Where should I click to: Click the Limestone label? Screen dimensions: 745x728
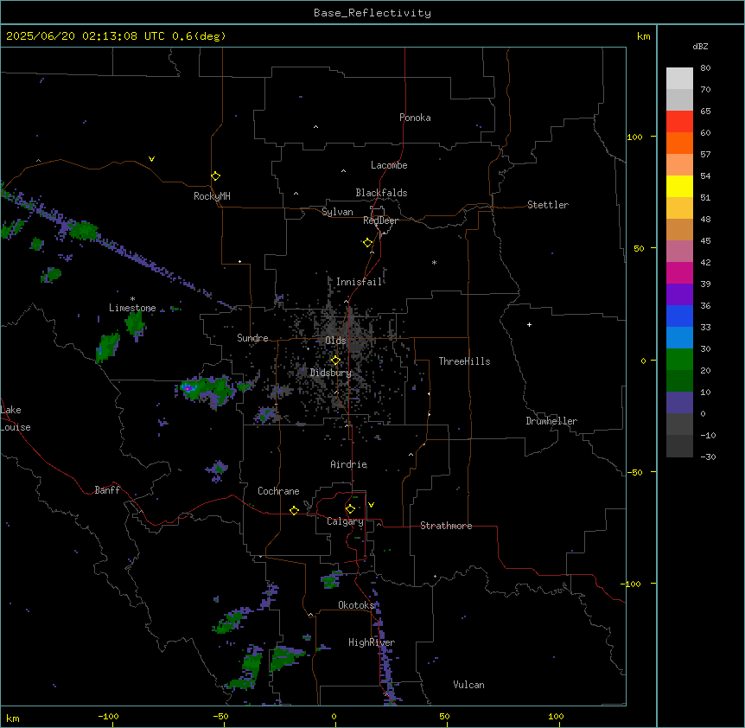coord(132,308)
